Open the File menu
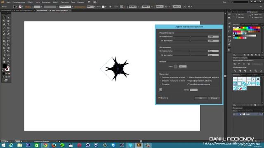The width and height of the screenshot is (264, 148). coord(8,2)
